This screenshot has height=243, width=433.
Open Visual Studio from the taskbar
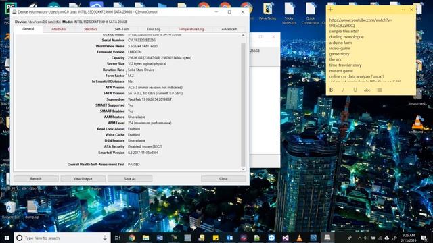point(286,238)
